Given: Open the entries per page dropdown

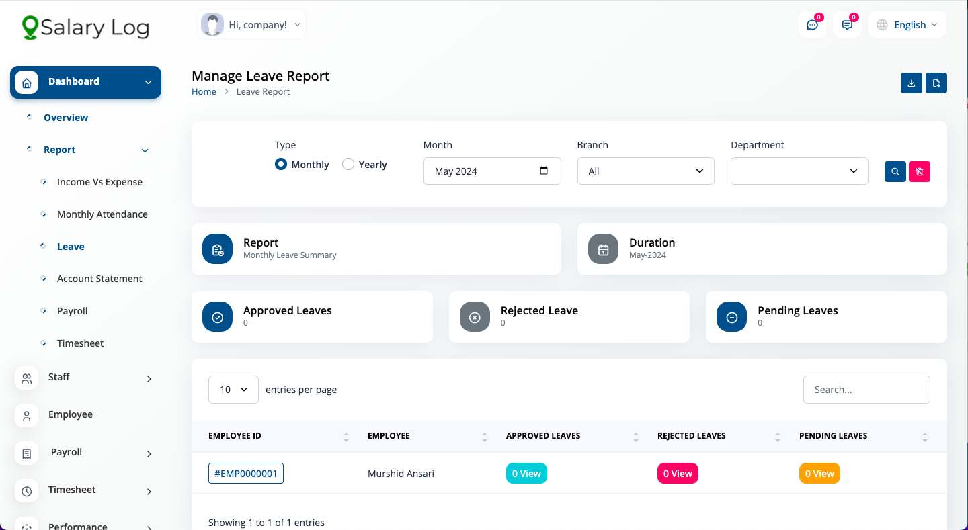Looking at the screenshot, I should [x=233, y=390].
